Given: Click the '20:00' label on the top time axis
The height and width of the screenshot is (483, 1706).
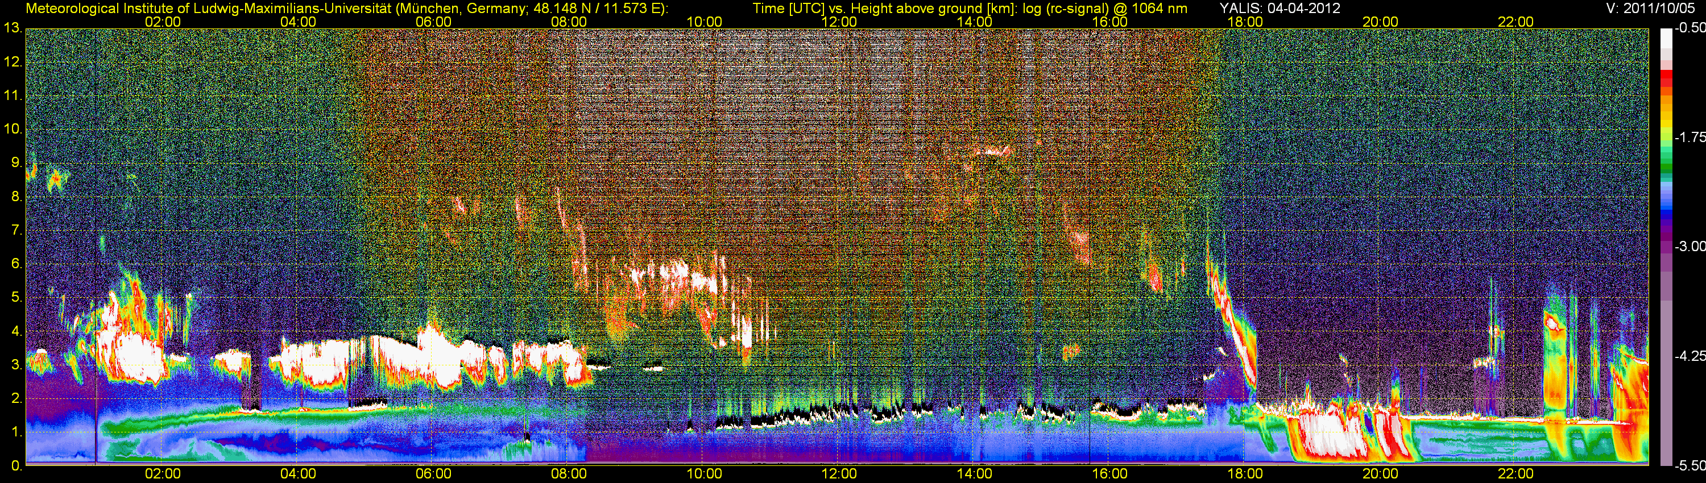Looking at the screenshot, I should pos(1380,22).
